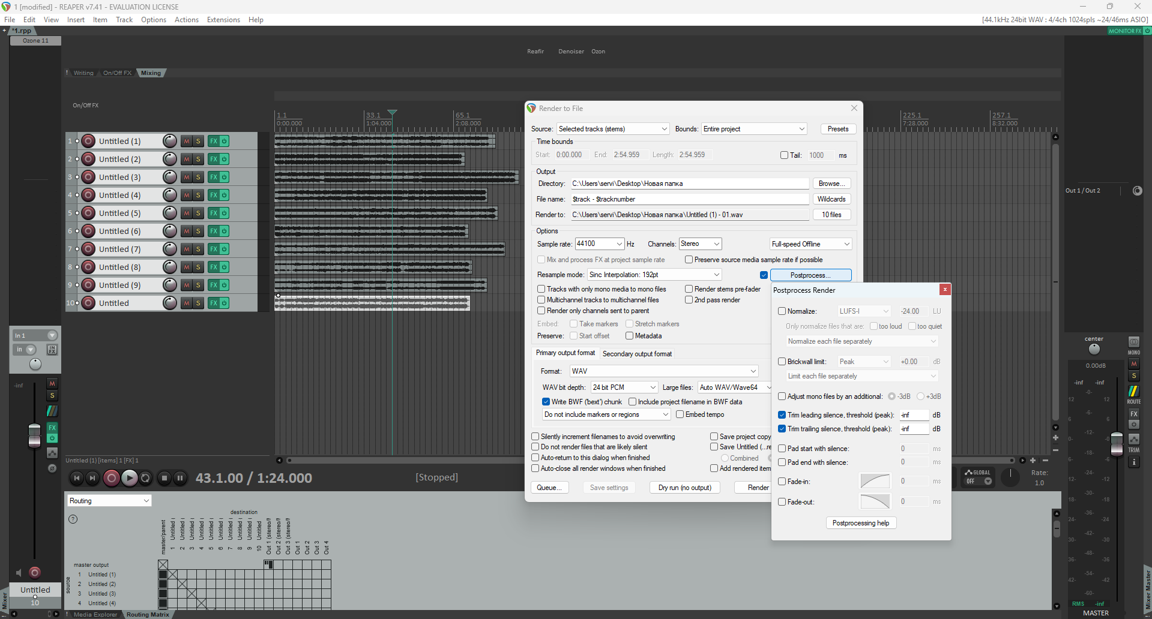Pause playback in transport bar

click(180, 478)
